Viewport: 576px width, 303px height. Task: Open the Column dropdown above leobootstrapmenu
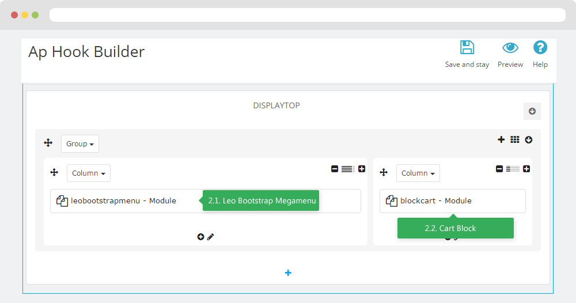pos(89,173)
